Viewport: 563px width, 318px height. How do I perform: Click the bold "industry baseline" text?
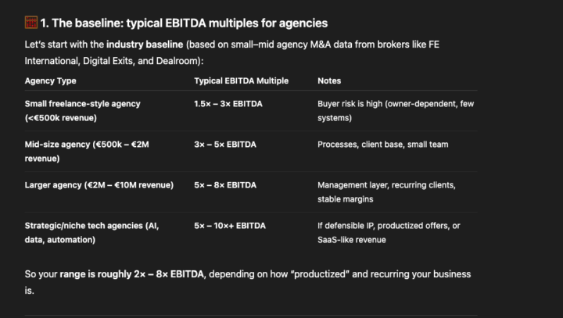click(x=140, y=45)
